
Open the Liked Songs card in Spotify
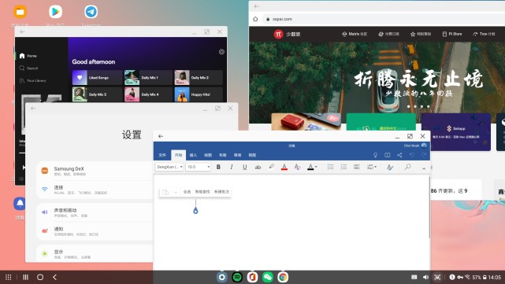pos(98,78)
